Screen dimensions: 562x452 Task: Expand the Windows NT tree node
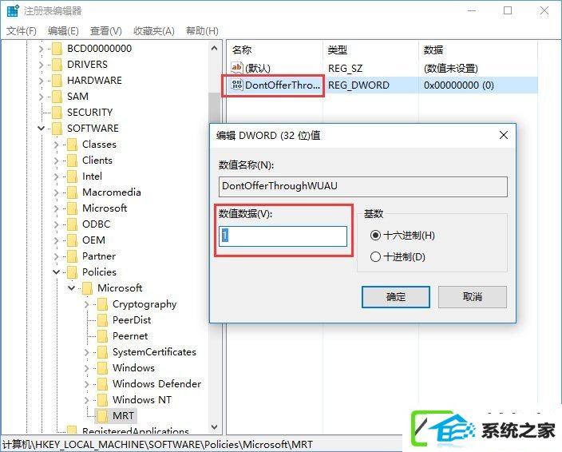(87, 399)
